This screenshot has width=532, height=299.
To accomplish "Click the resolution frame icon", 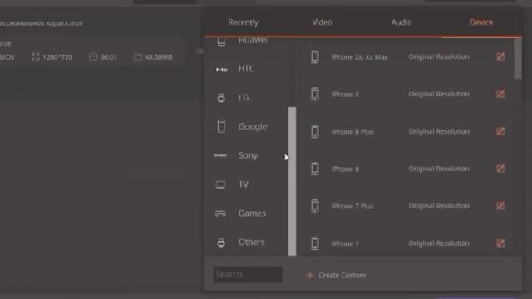I will (x=35, y=56).
